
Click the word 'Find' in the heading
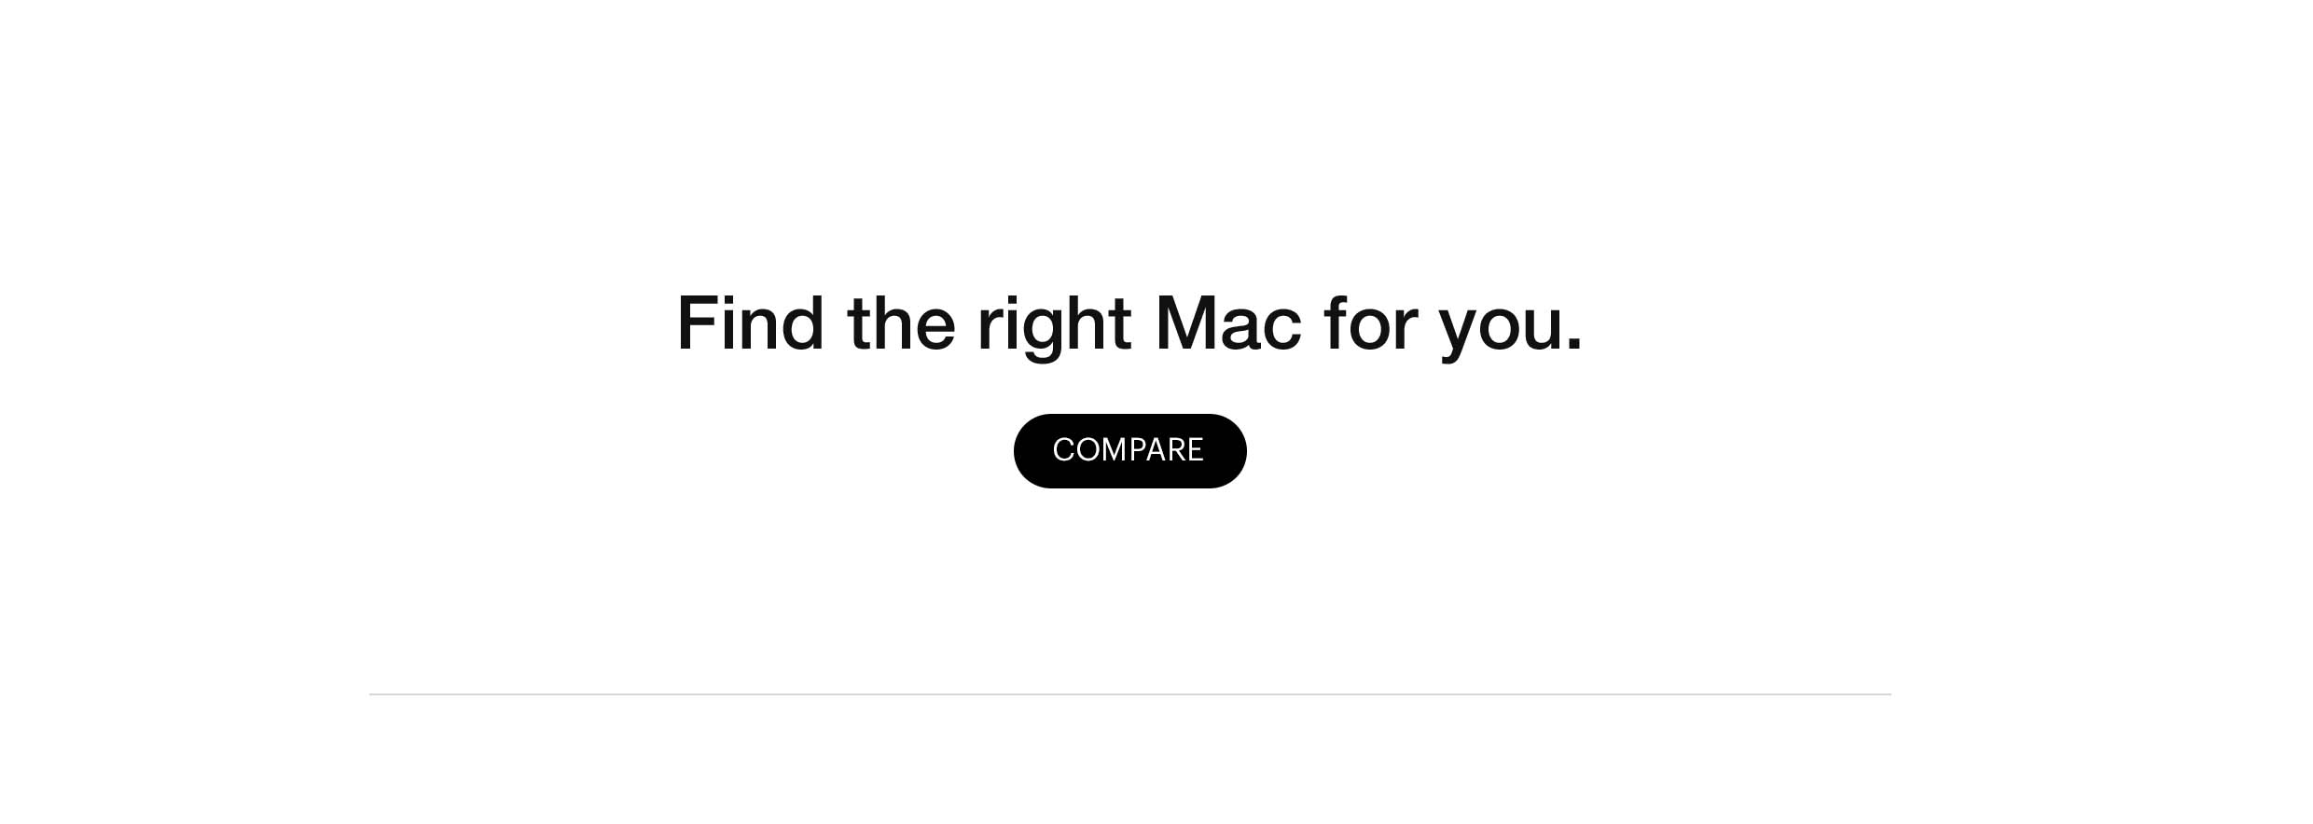point(751,323)
